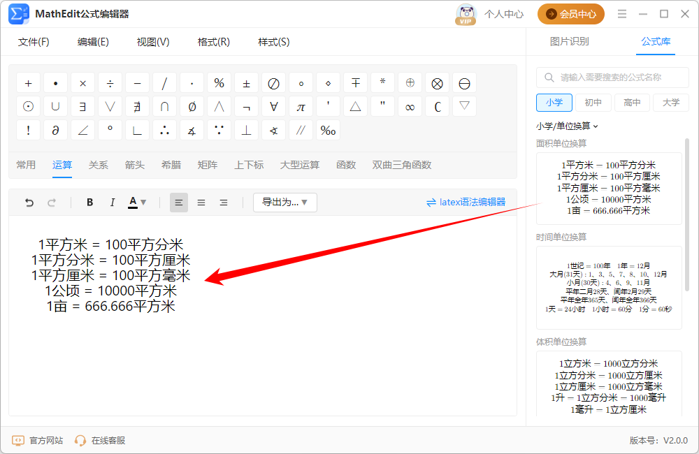Switch to the 上下标 symbol tab
This screenshot has width=699, height=454.
249,165
